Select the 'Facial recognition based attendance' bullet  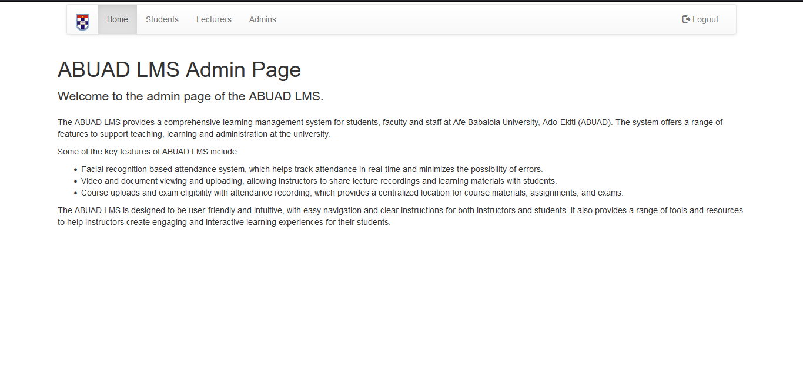[x=312, y=169]
